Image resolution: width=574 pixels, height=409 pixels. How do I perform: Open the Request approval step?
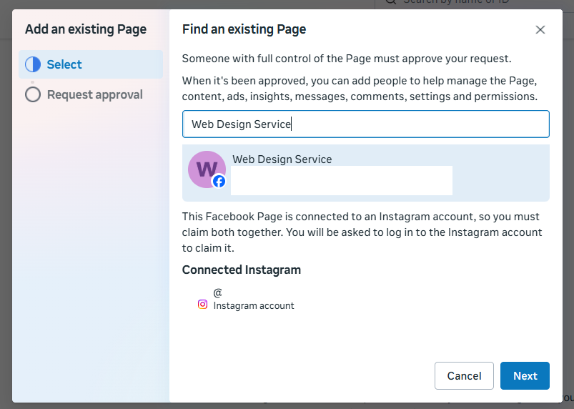point(91,94)
